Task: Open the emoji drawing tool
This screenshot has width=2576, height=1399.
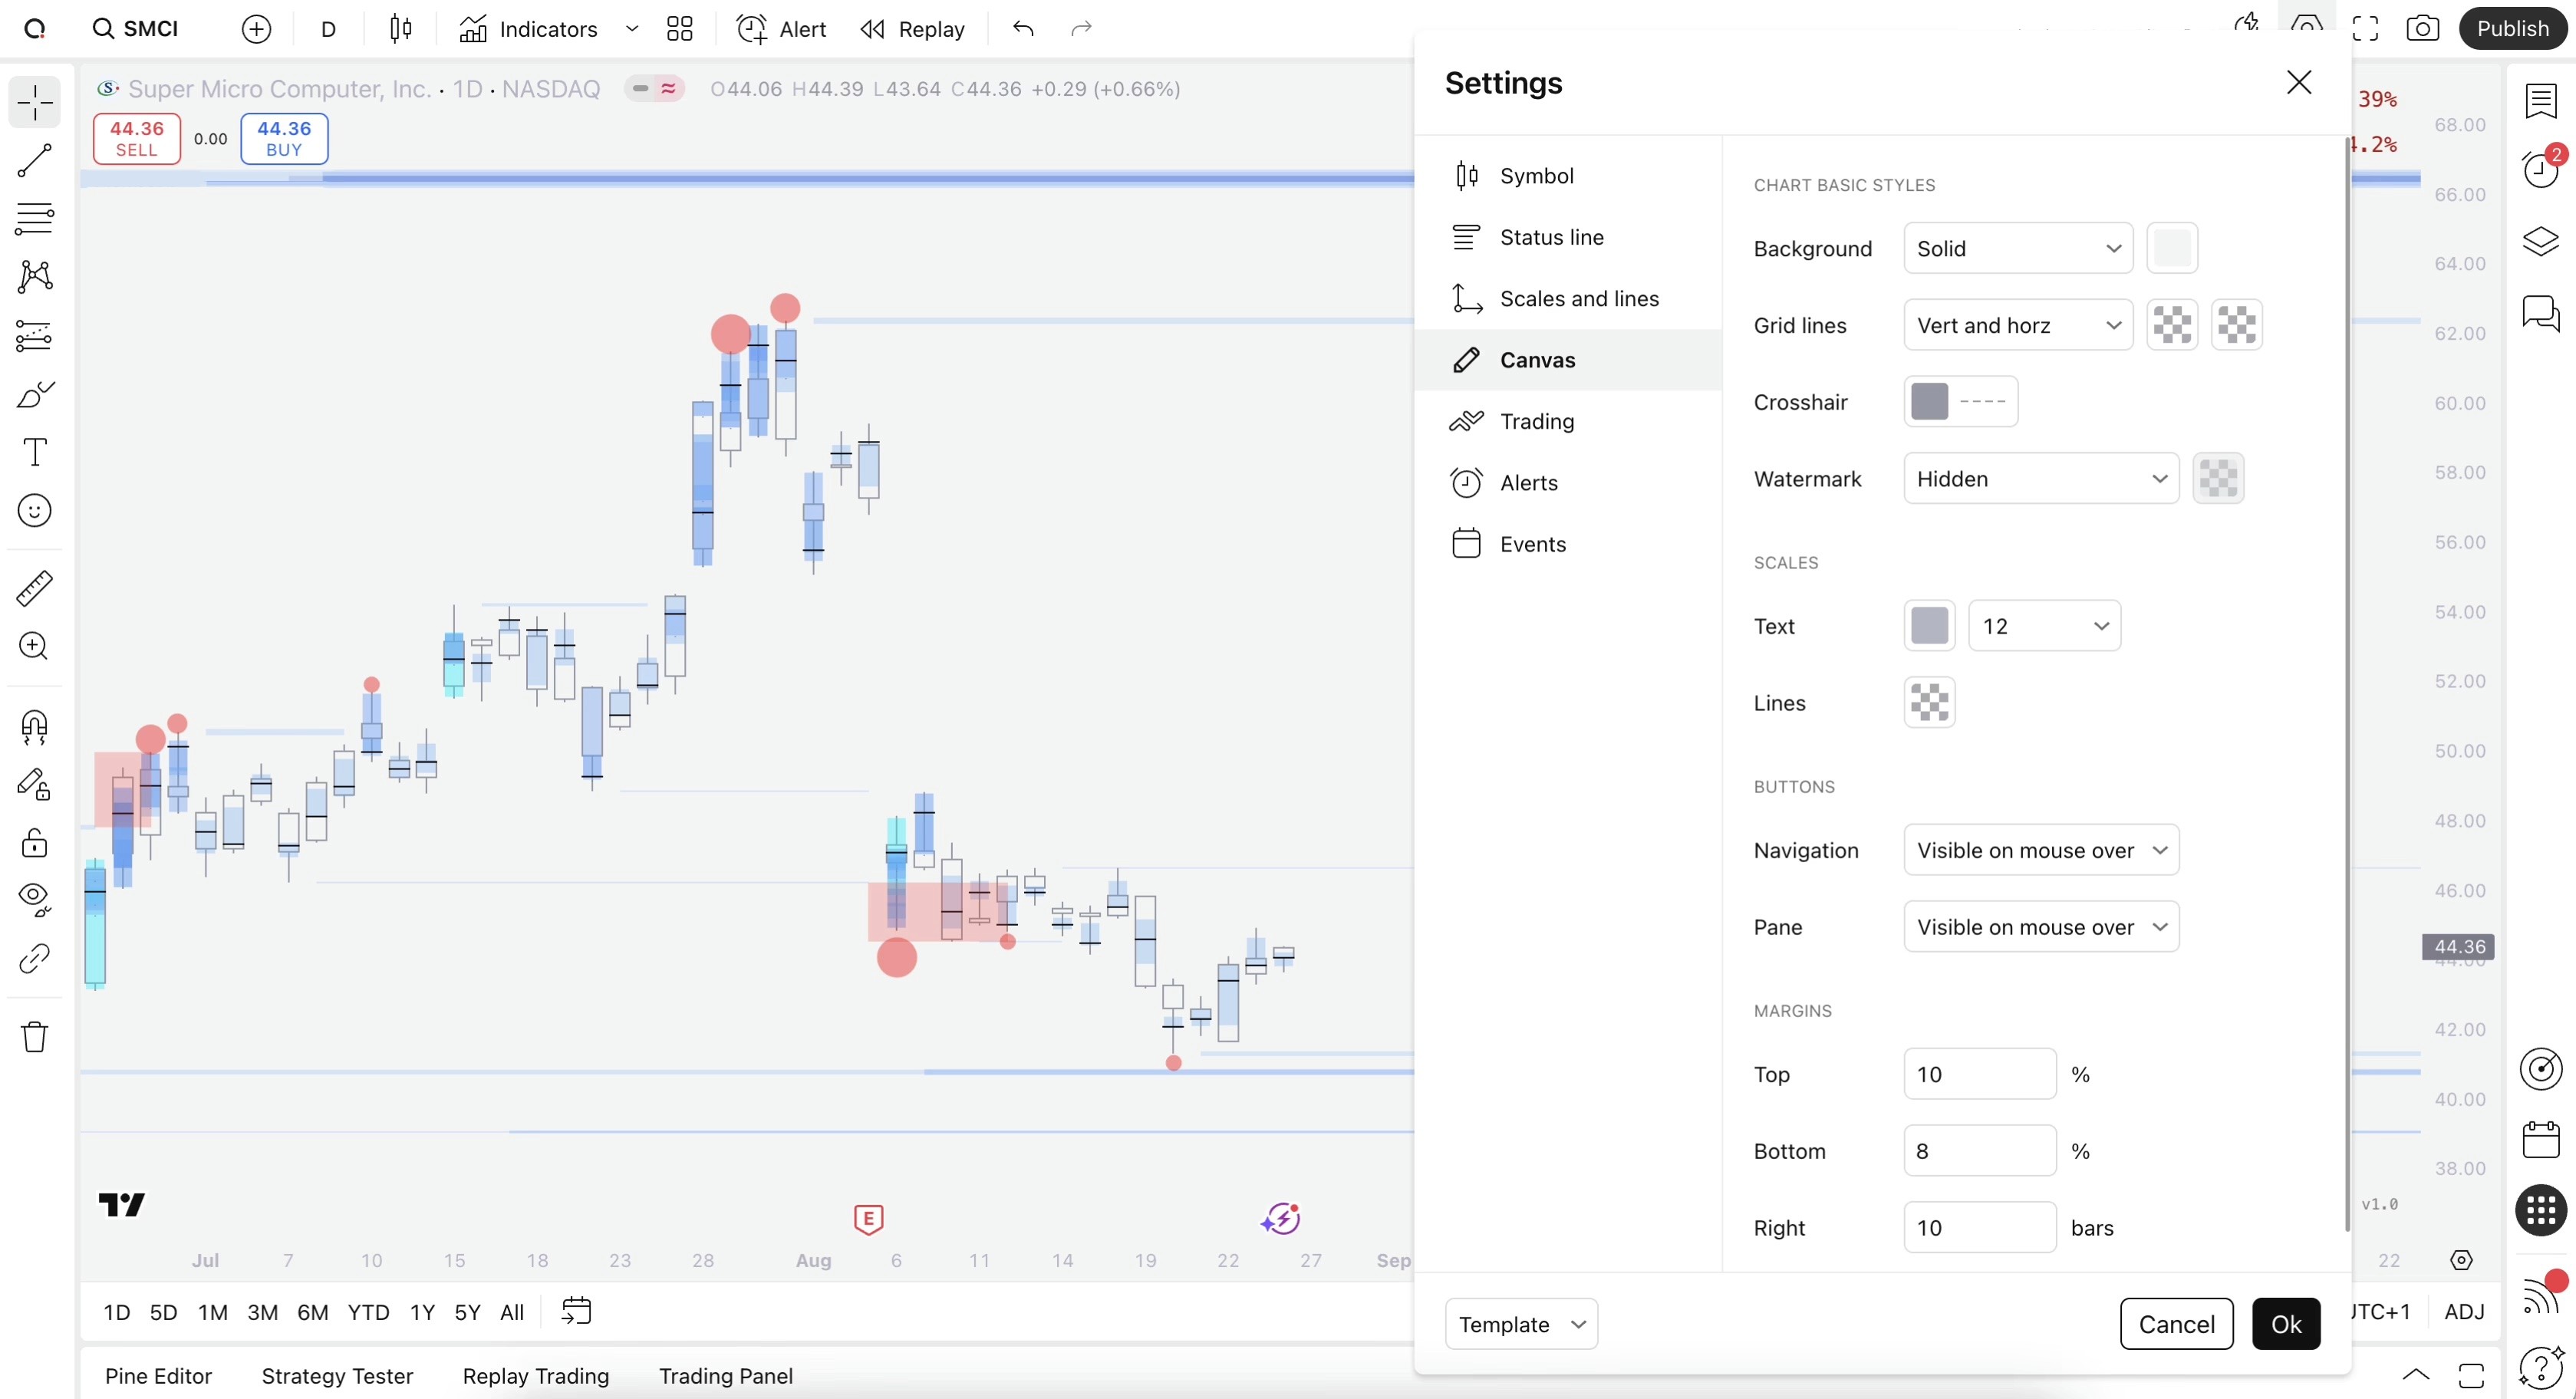Action: pos(34,510)
